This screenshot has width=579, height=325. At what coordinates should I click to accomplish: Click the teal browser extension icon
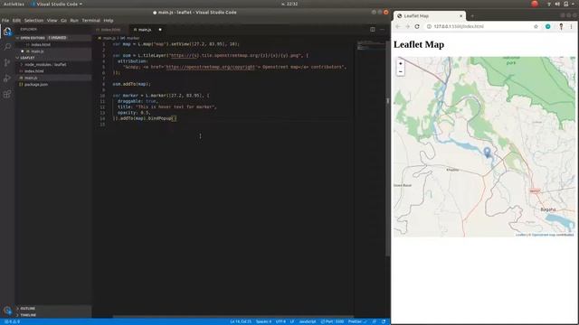[x=548, y=26]
